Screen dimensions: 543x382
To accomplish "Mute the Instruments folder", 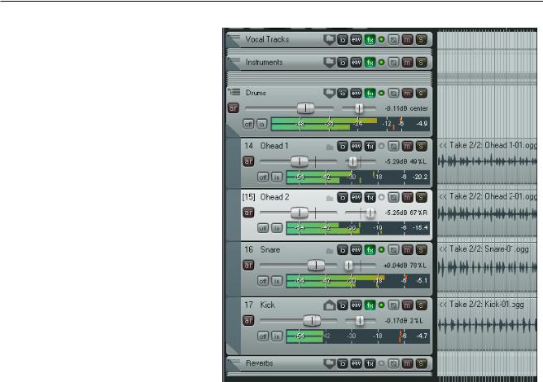I will click(407, 63).
